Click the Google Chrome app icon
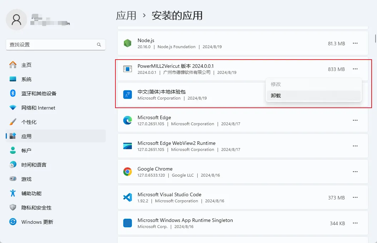The width and height of the screenshot is (377, 243). pos(128,172)
